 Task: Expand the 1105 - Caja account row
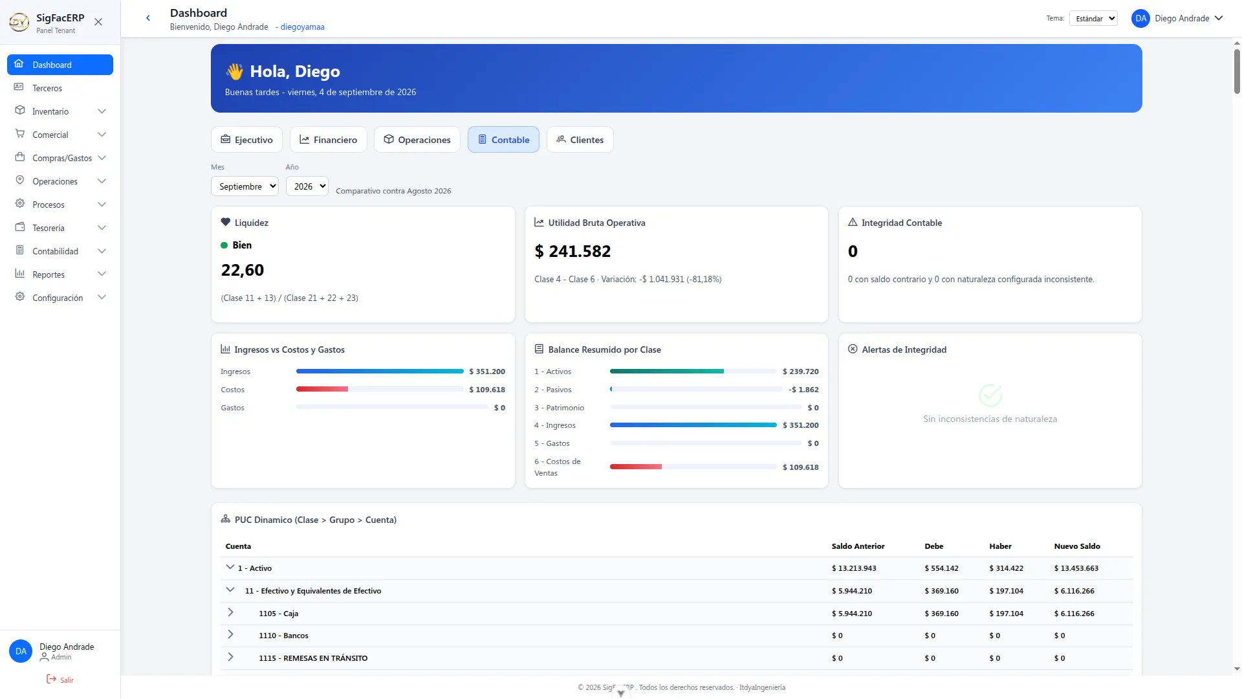230,612
